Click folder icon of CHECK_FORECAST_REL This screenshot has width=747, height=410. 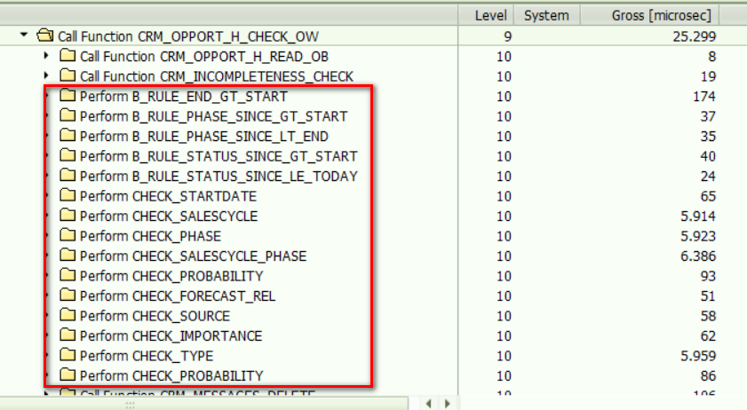pyautogui.click(x=68, y=296)
